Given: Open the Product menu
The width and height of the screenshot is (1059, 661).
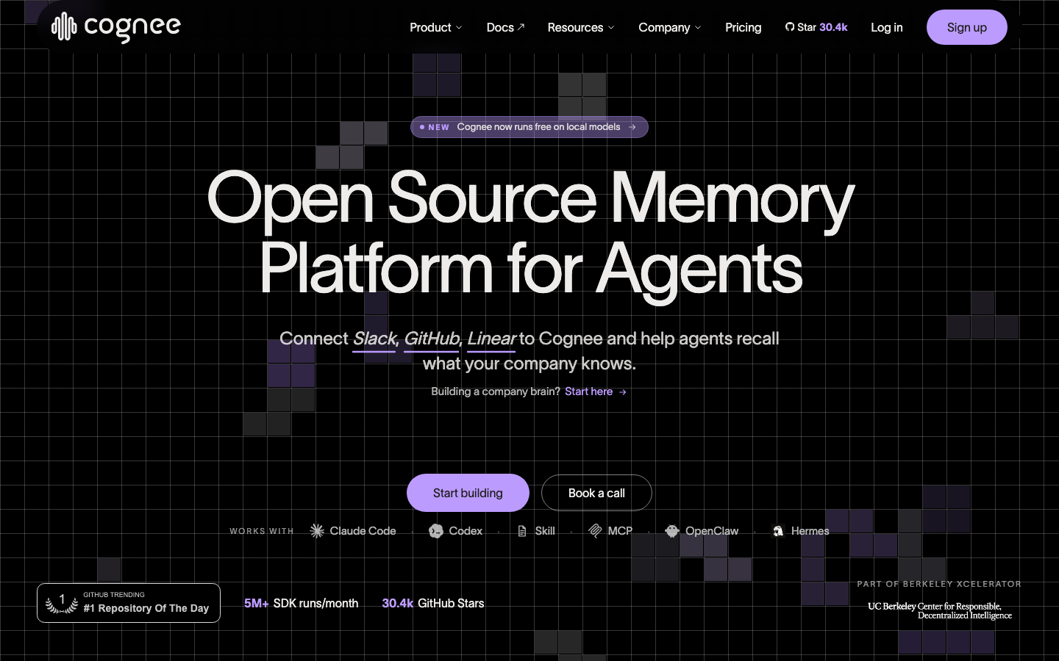Looking at the screenshot, I should coord(436,27).
